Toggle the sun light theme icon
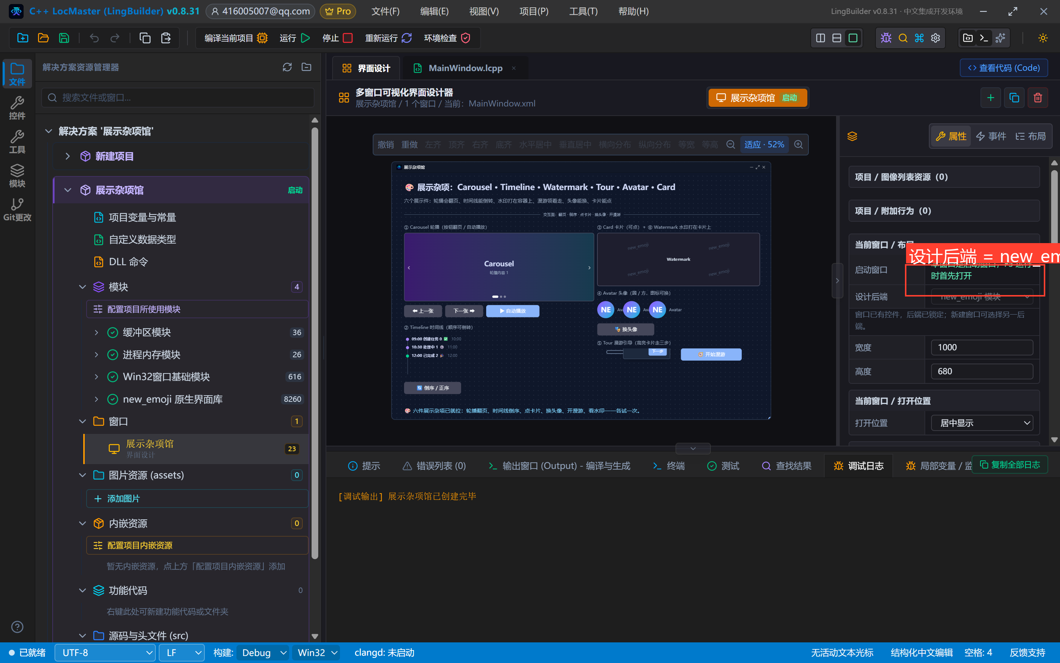Screen dimensions: 1060x663 click(1043, 38)
